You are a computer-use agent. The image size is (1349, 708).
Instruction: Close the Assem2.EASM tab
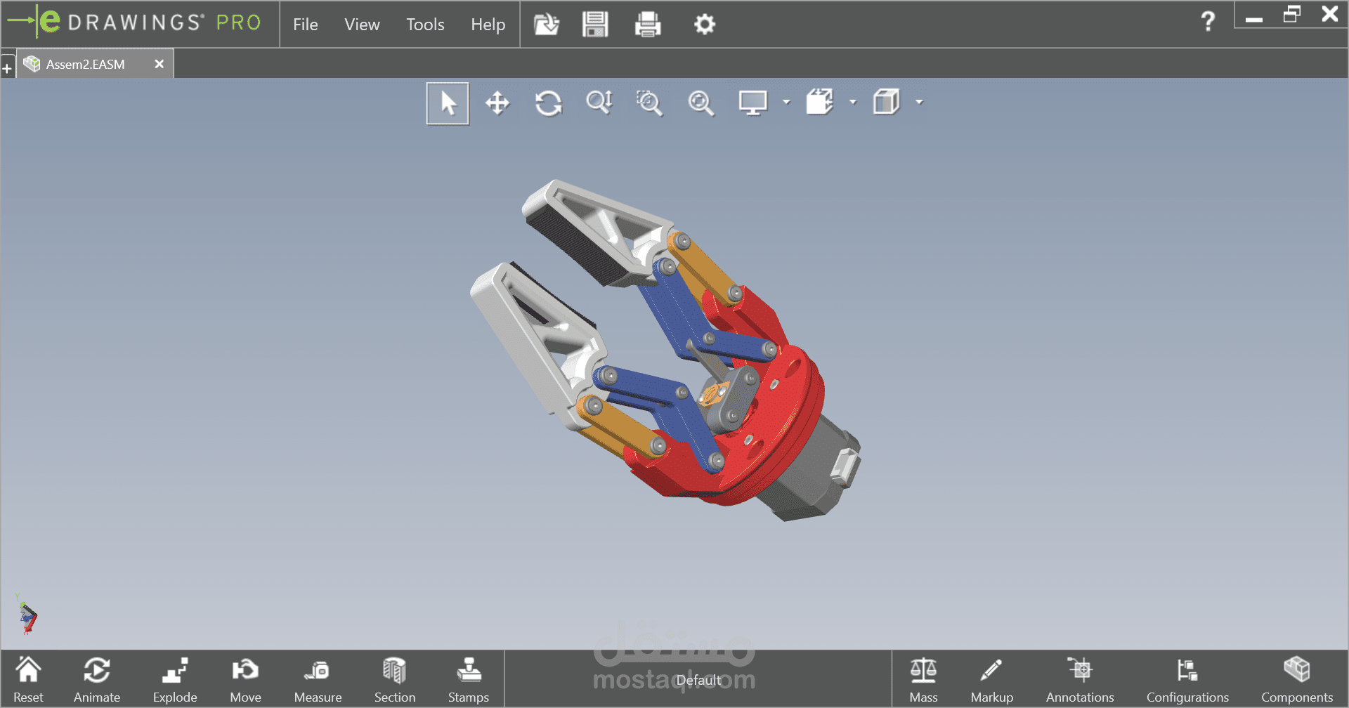point(159,64)
